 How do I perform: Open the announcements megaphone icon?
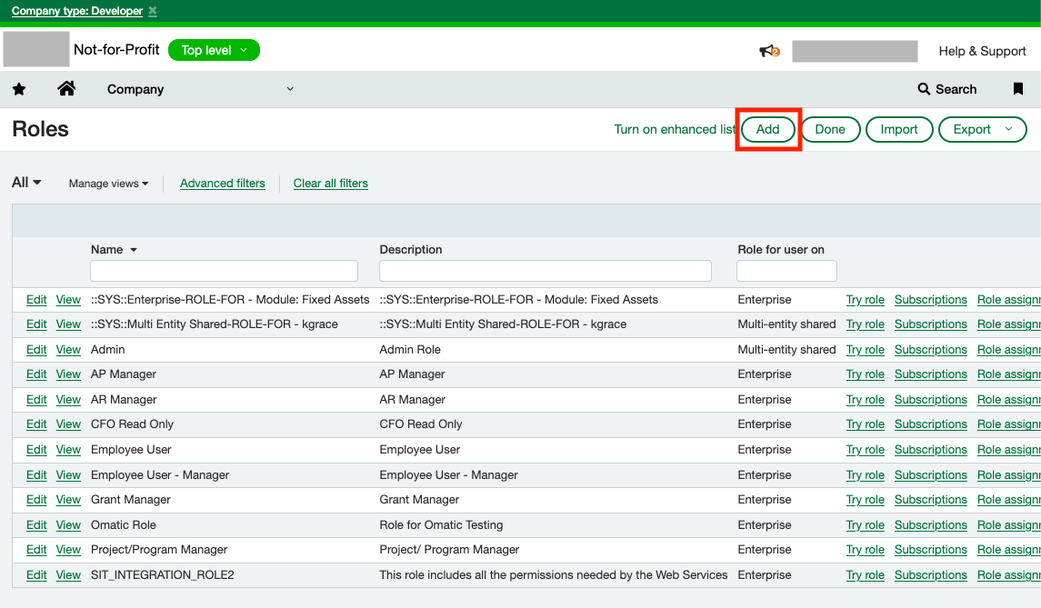tap(769, 51)
